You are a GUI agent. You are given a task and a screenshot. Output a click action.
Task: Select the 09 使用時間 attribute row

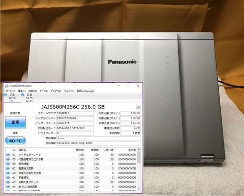coord(71,164)
